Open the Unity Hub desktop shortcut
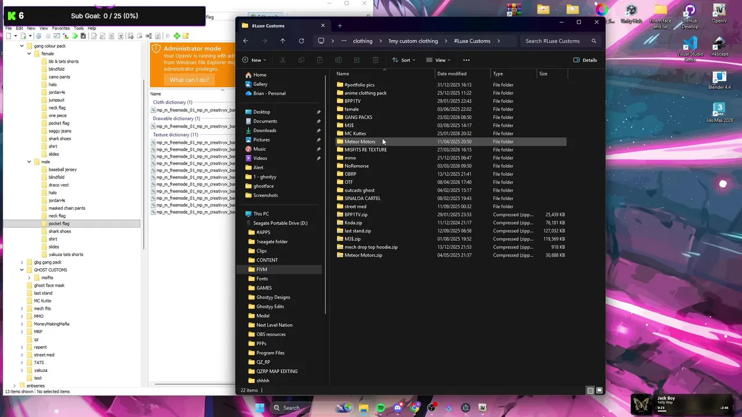Screen dimensions: 742x417 coord(631,14)
